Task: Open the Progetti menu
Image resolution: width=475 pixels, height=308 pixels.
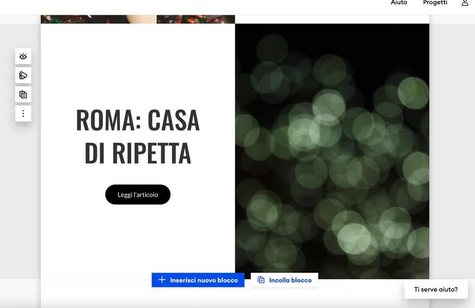Action: coord(435,2)
